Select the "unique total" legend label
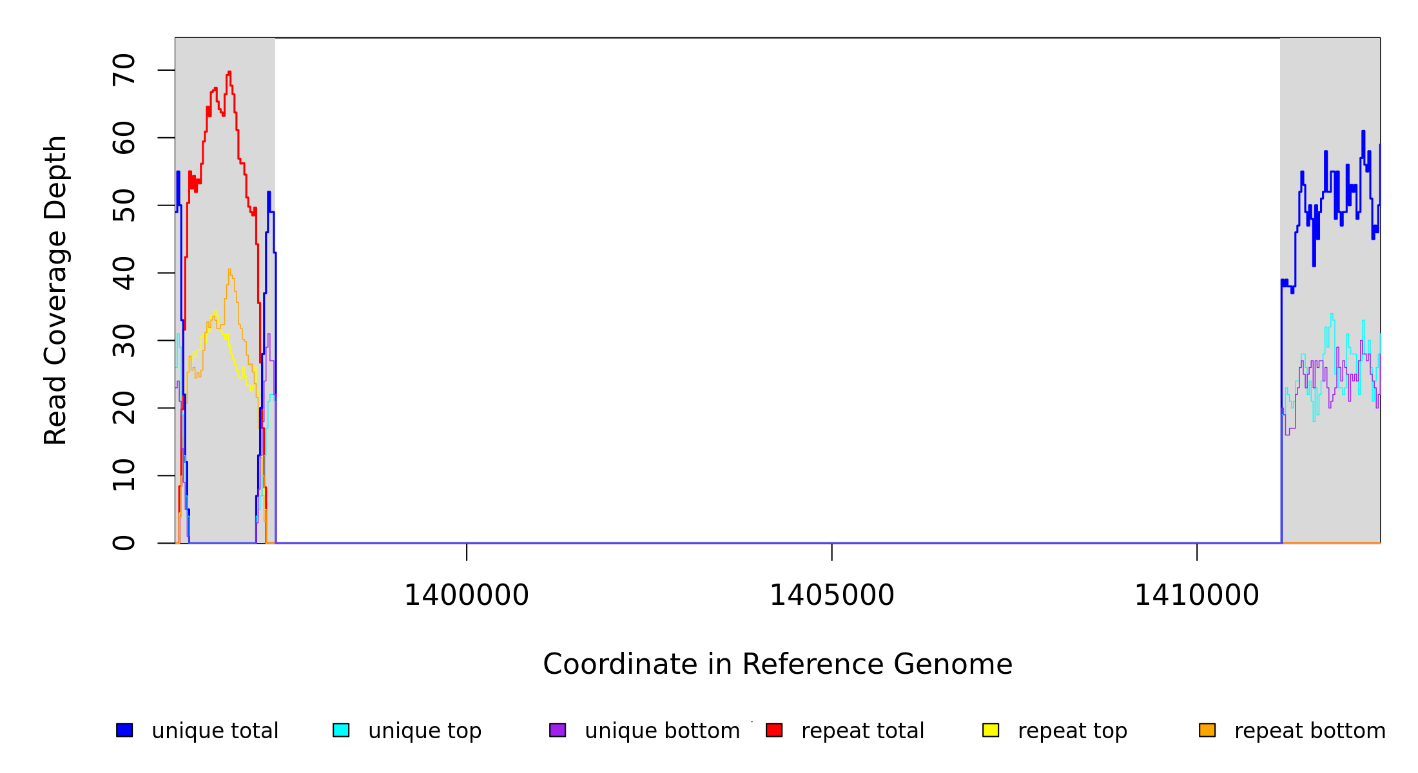The image size is (1418, 773). pos(215,731)
